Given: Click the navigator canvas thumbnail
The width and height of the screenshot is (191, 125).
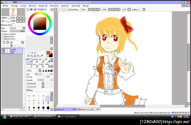Looking at the screenshot, I should pyautogui.click(x=13, y=12).
